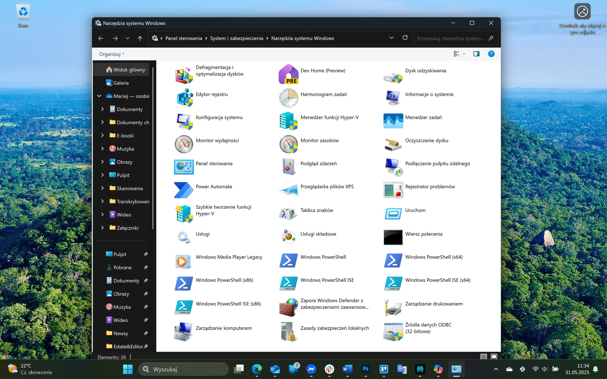Viewport: 607px width, 379px height.
Task: Open Harmonogram zadań clock icon
Action: click(x=289, y=98)
